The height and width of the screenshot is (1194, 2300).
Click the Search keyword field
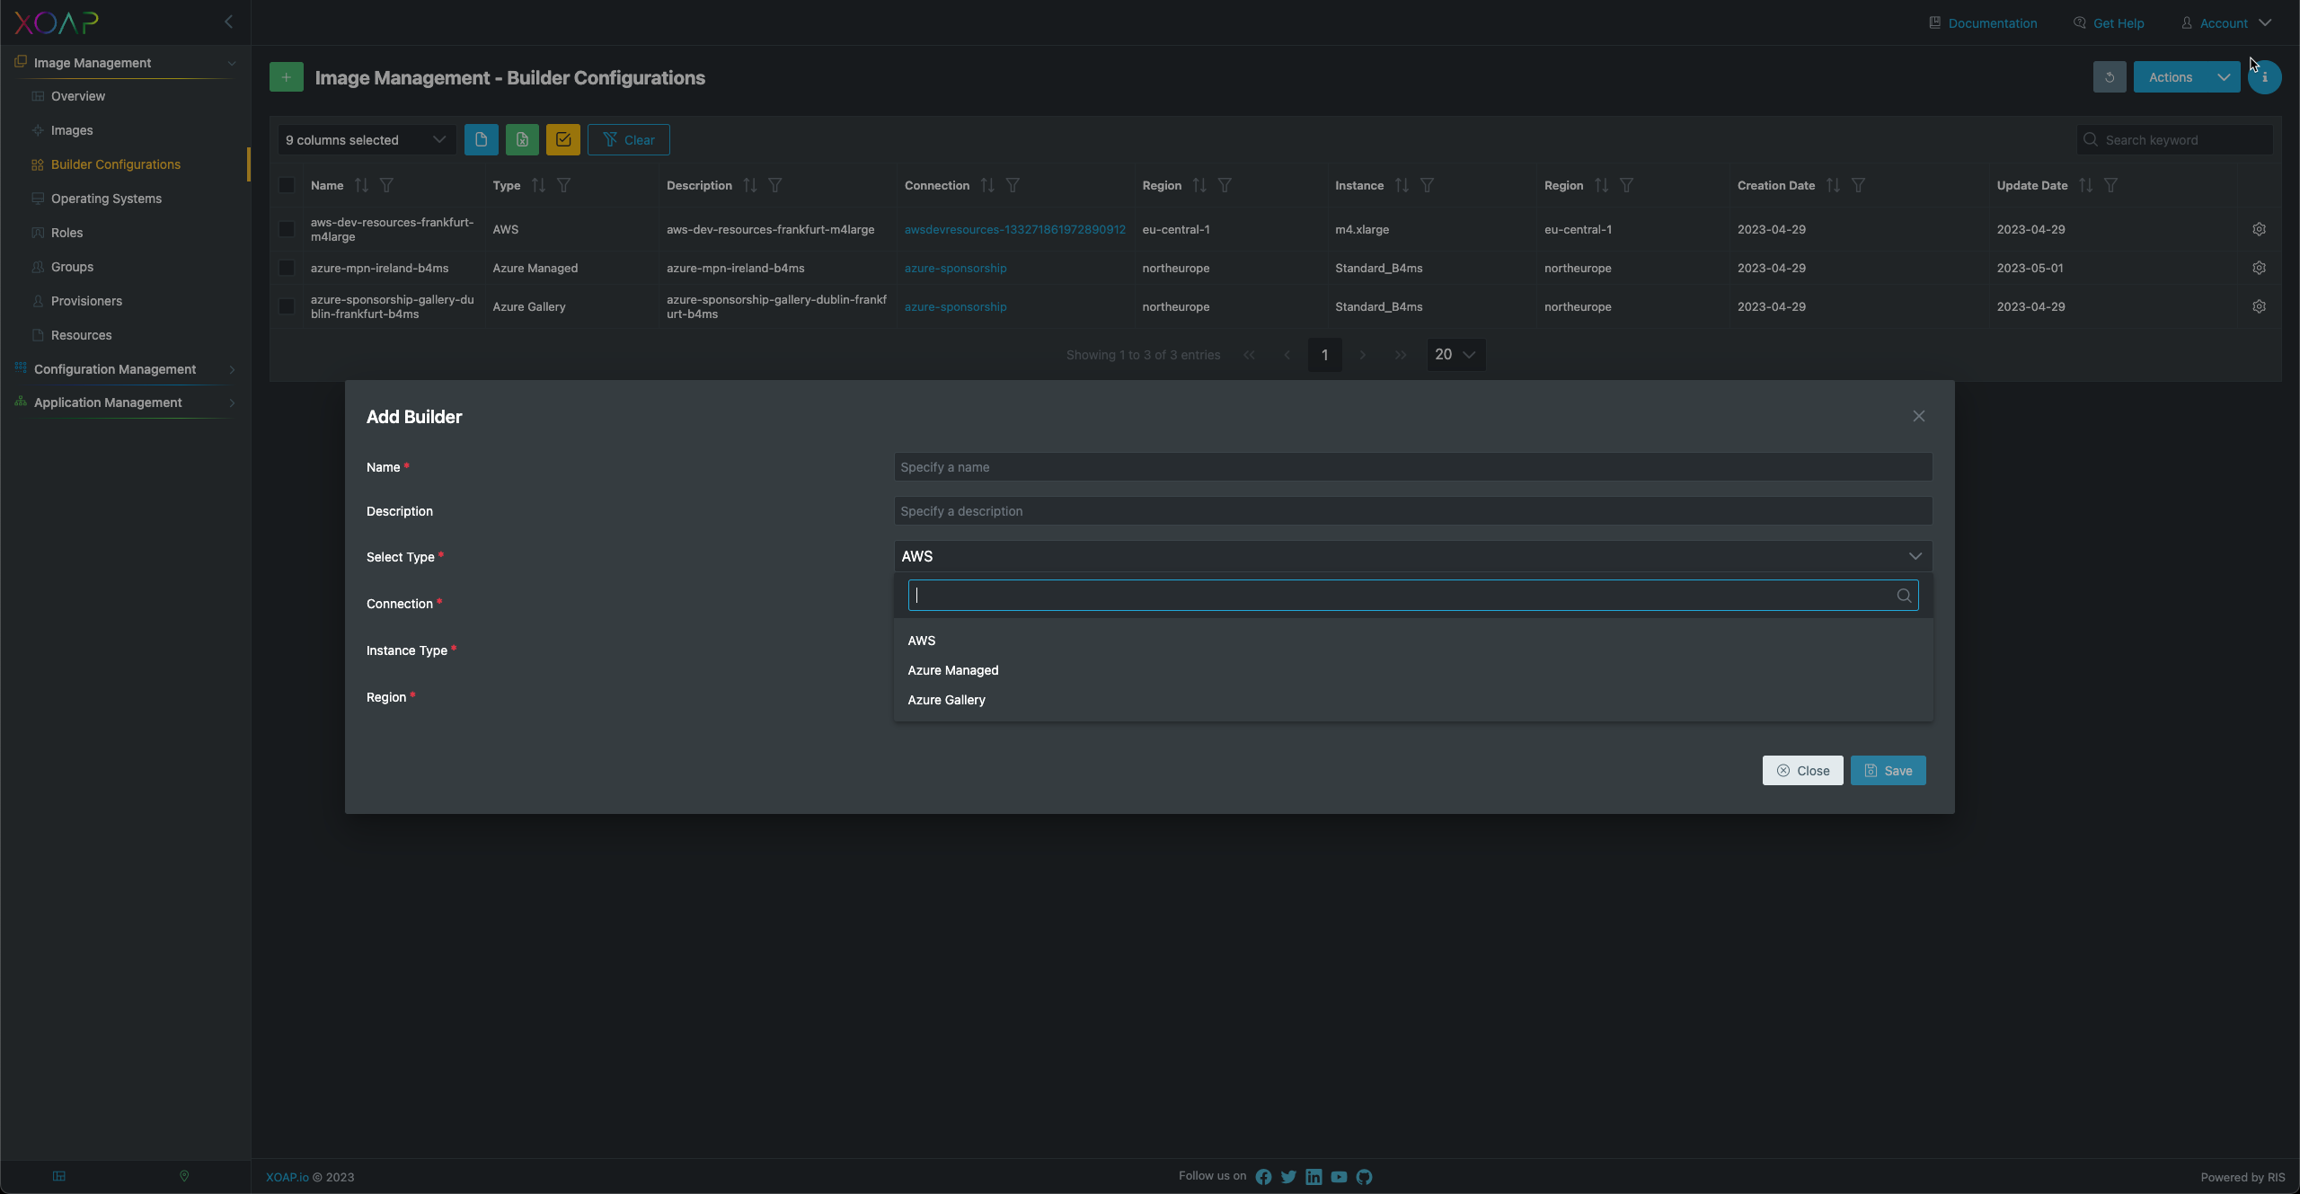(2175, 140)
